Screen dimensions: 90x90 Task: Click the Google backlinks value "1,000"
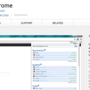74,69
